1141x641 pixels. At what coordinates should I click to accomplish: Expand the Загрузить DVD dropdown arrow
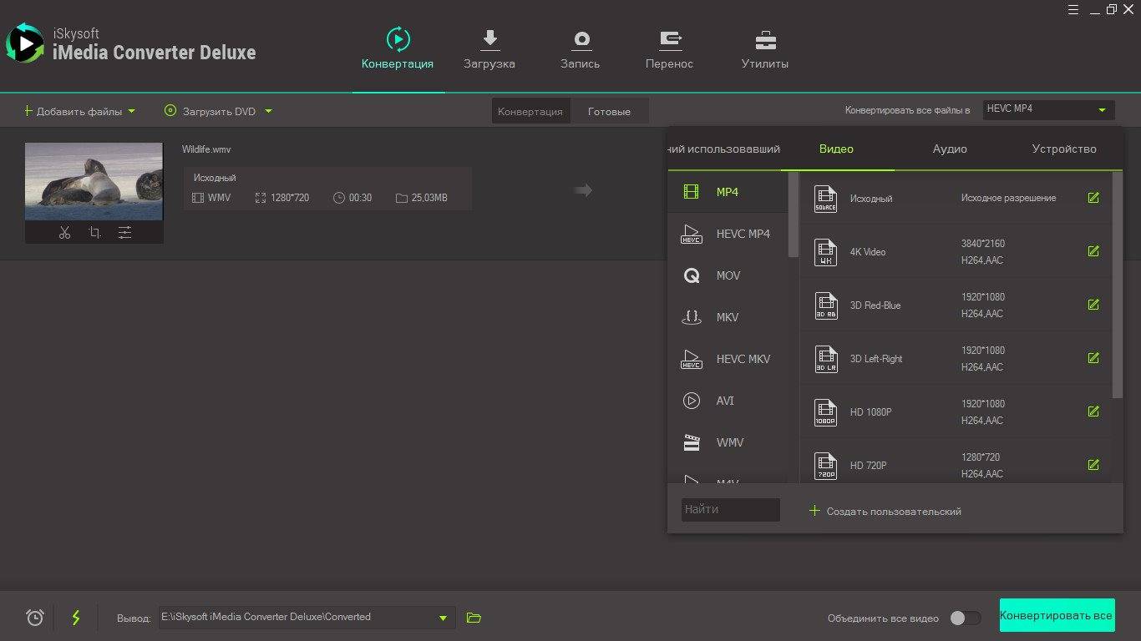[x=268, y=111]
